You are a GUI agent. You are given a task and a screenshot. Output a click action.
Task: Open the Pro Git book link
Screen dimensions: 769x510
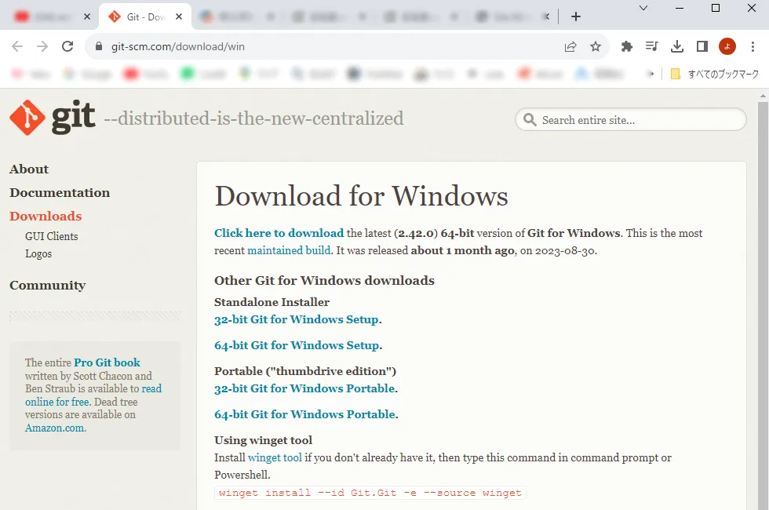pyautogui.click(x=107, y=362)
